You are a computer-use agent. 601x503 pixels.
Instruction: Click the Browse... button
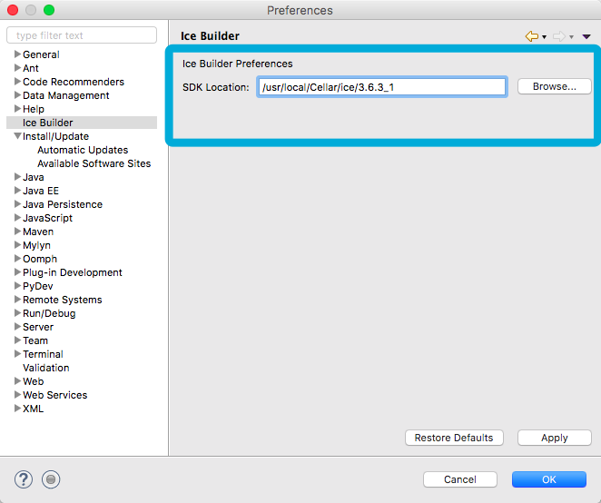coord(554,86)
